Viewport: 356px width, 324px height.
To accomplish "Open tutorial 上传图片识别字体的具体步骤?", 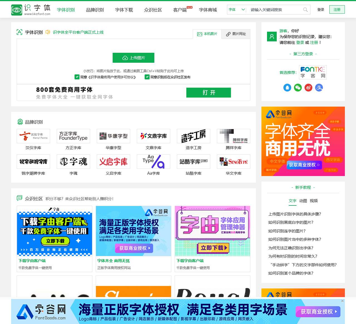I will tap(295, 214).
